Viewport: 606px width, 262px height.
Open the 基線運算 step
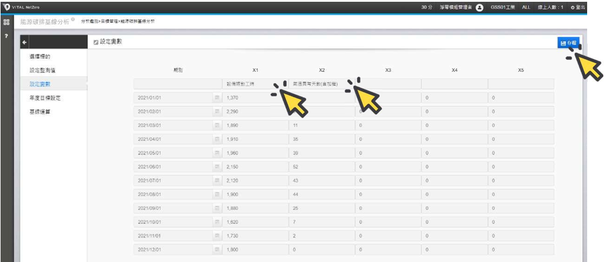tap(40, 112)
